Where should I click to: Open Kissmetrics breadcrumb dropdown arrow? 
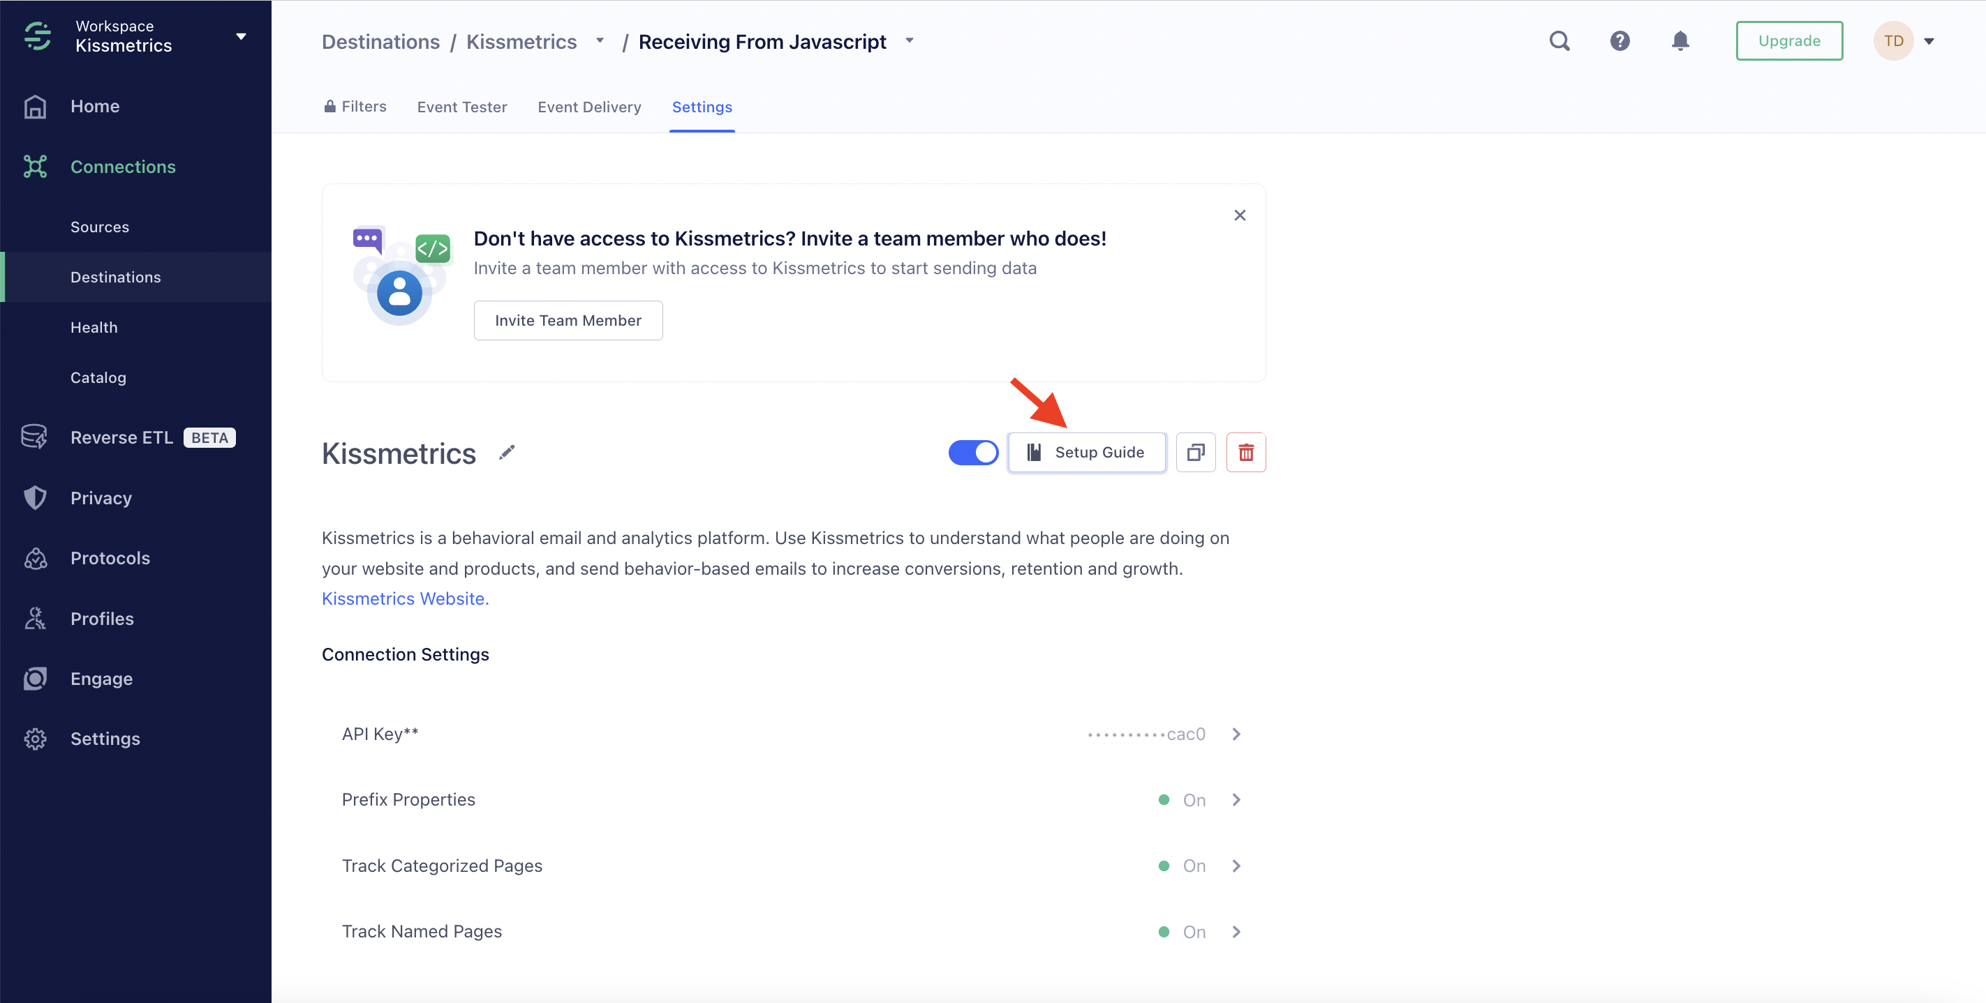click(600, 41)
